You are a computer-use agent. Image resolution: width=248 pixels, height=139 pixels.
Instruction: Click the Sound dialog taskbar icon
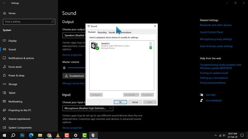(x=93, y=135)
